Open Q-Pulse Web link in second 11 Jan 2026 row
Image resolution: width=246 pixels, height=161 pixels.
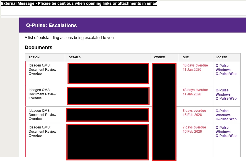click(x=226, y=98)
